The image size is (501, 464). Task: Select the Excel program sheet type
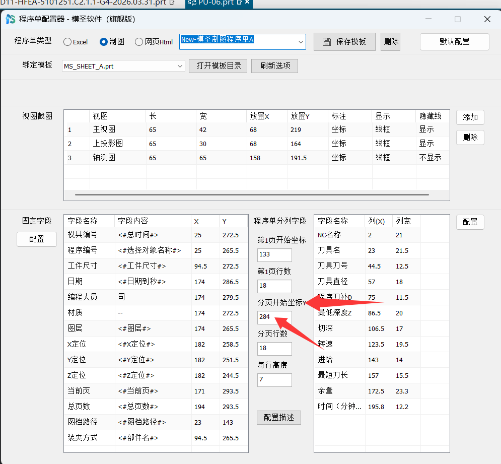(76, 42)
